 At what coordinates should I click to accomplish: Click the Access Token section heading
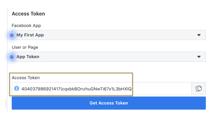click(28, 14)
